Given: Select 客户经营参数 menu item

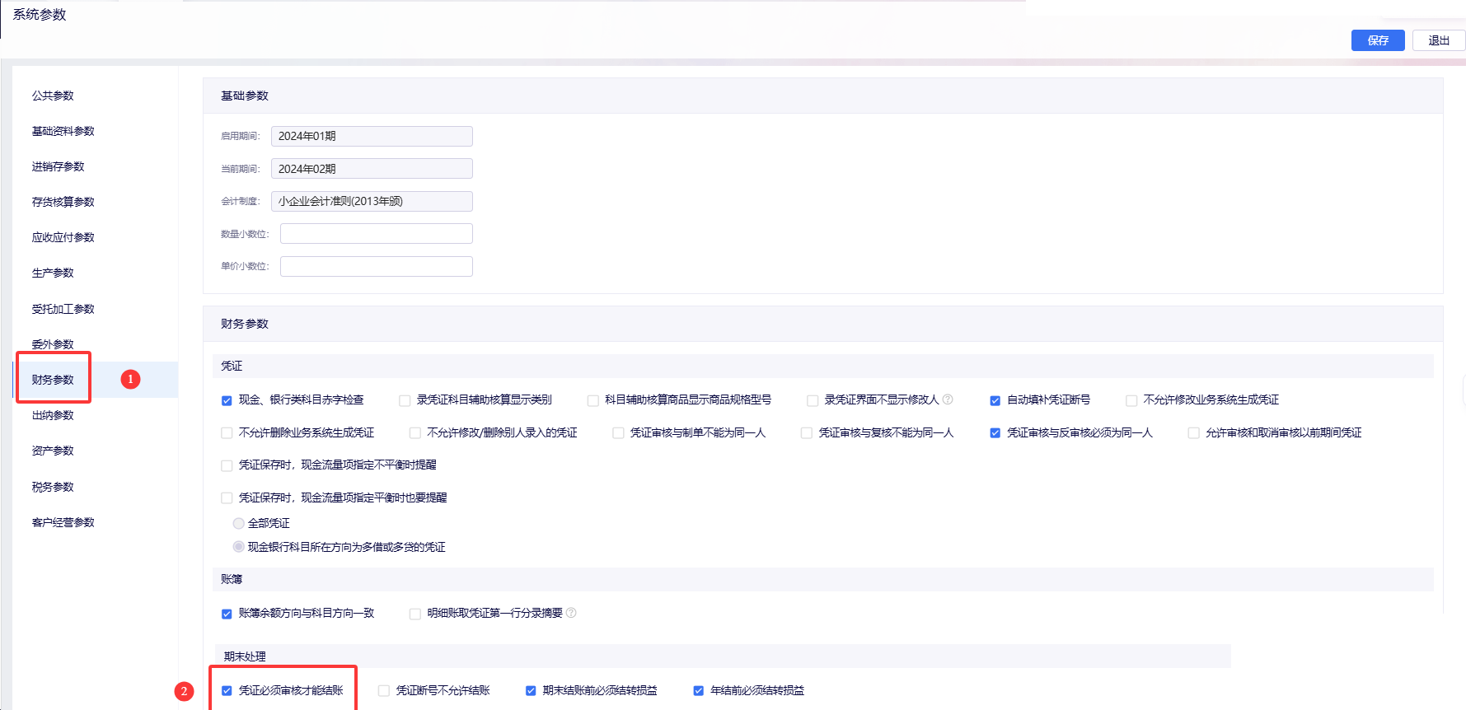Looking at the screenshot, I should [x=63, y=522].
